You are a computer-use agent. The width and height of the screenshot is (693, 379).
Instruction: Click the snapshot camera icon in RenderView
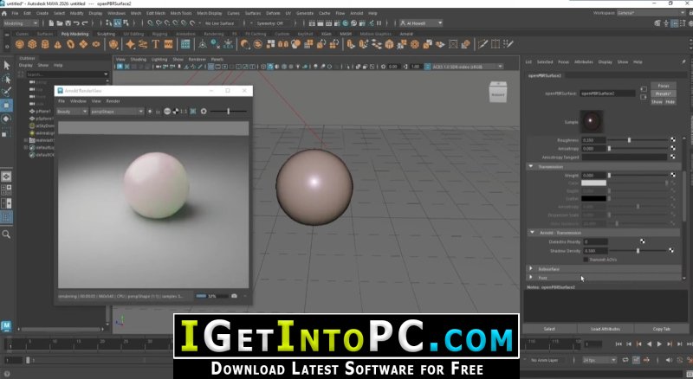point(234,296)
